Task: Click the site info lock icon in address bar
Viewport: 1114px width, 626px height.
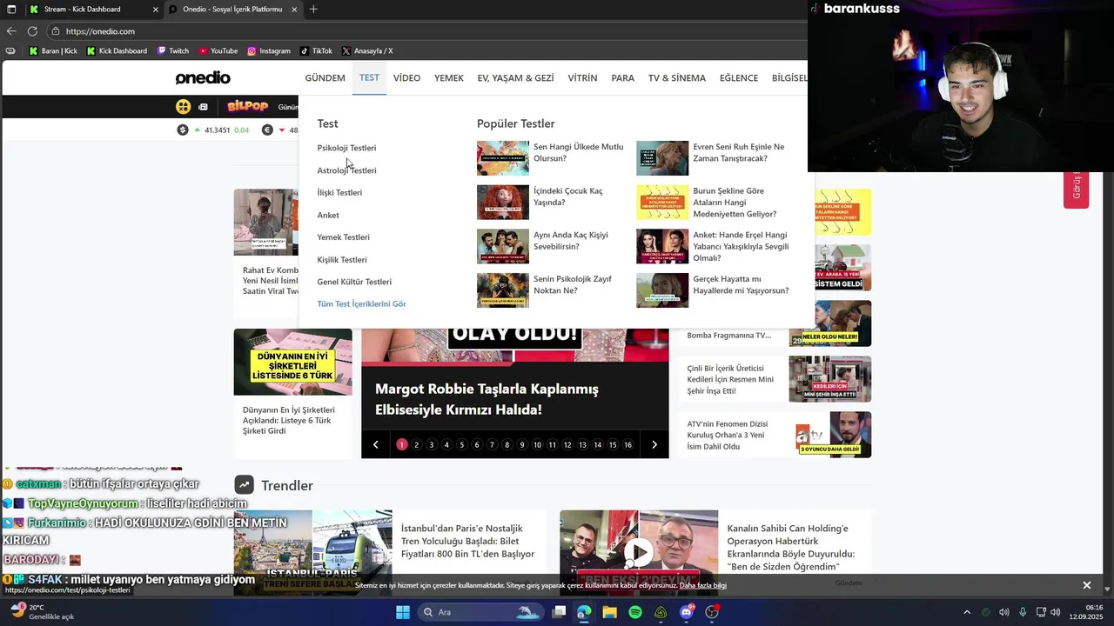Action: pyautogui.click(x=55, y=31)
